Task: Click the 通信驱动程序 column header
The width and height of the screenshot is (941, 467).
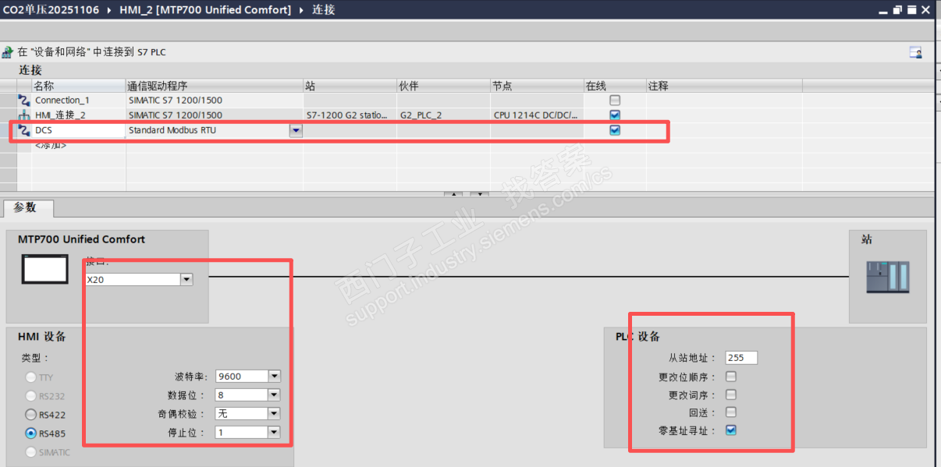Action: click(x=215, y=86)
